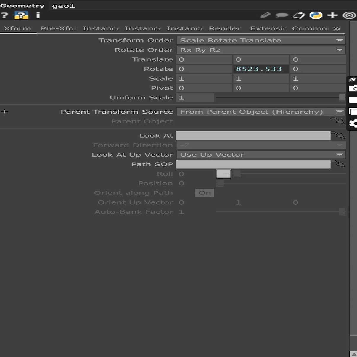Open the operator help question mark
357x357 pixels.
[4, 15]
